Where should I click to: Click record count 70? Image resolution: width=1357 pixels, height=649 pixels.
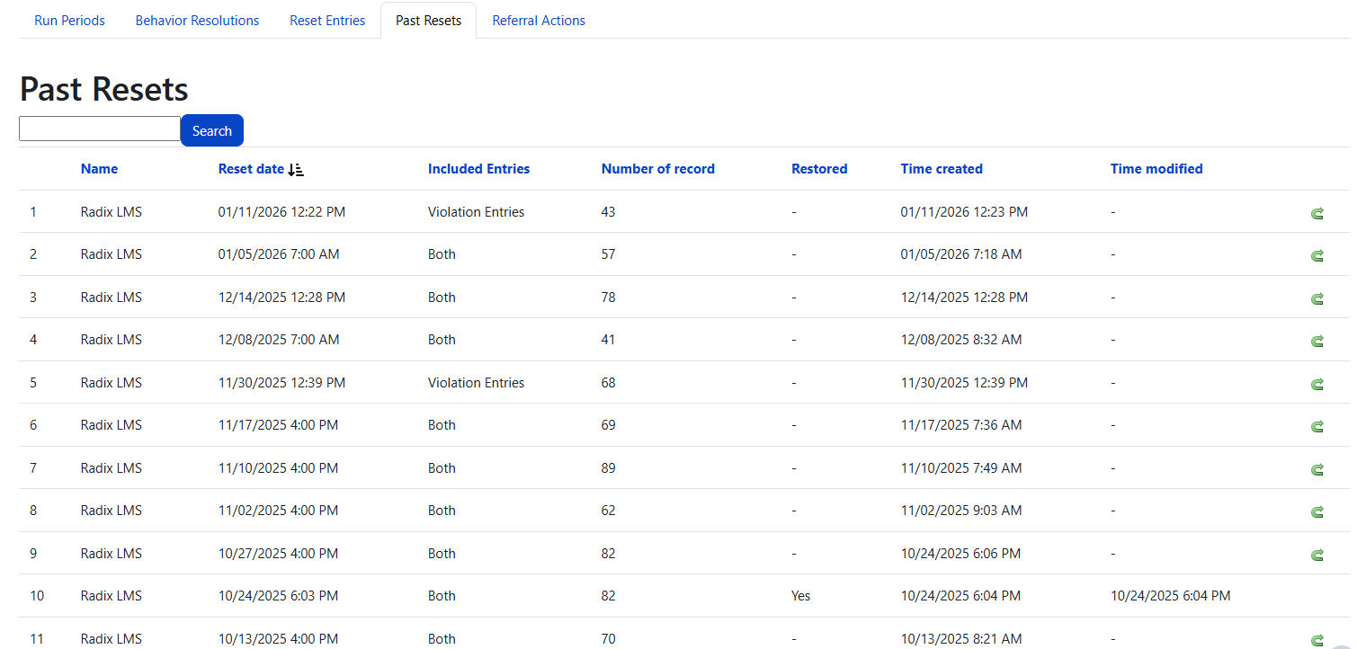[609, 639]
